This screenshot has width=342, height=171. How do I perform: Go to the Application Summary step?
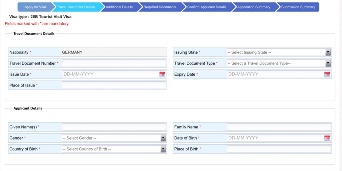(x=254, y=7)
